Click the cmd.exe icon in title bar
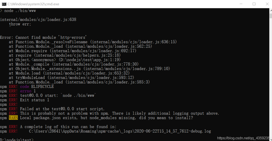 click(x=4, y=4)
